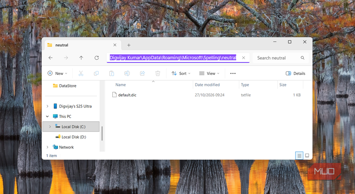Image resolution: width=355 pixels, height=194 pixels.
Task: Click the default.dic file icon
Action: point(114,95)
